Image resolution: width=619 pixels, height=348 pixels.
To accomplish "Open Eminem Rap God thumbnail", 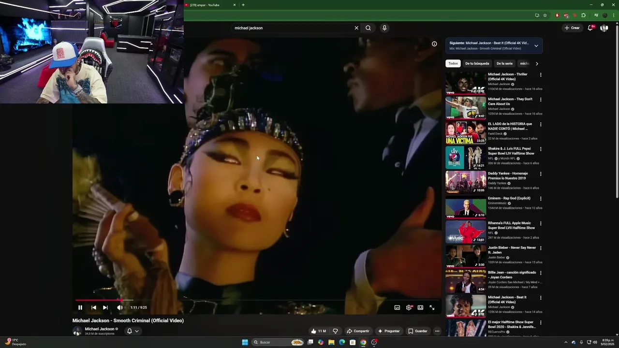I will [x=466, y=207].
